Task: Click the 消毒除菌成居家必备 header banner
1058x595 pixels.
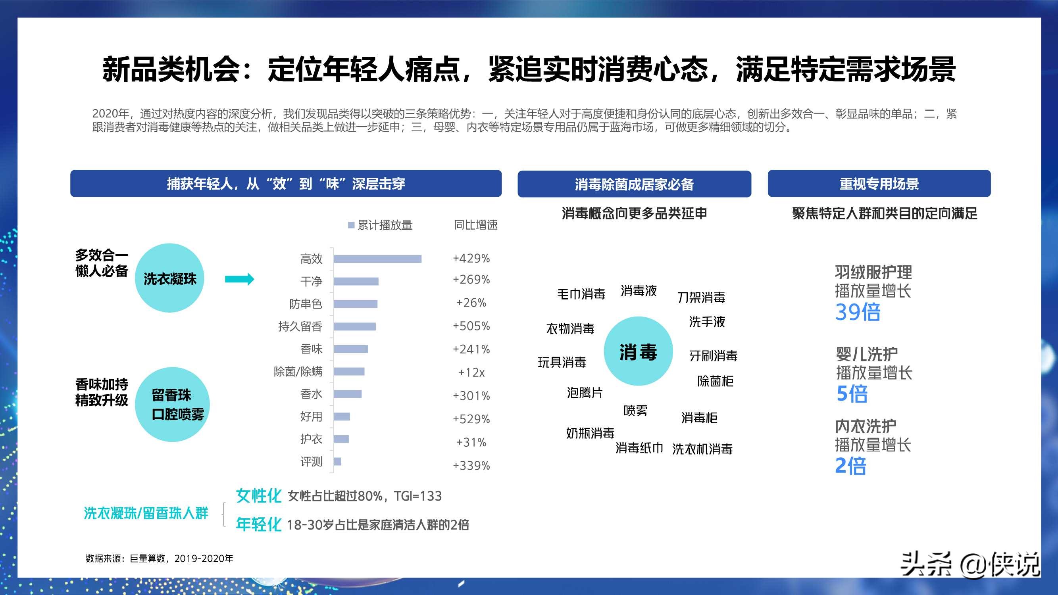Action: [634, 184]
